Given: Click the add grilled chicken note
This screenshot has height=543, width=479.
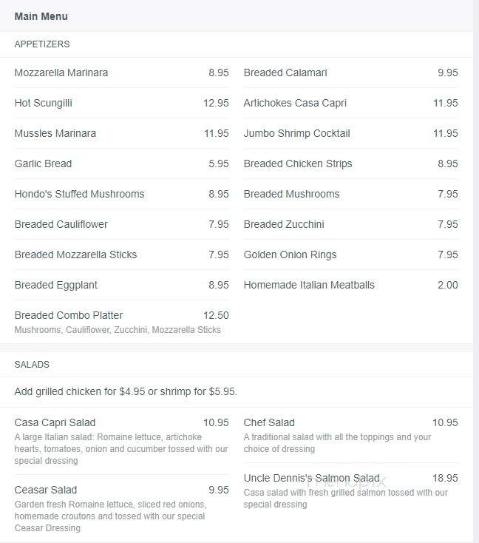Looking at the screenshot, I should point(126,391).
